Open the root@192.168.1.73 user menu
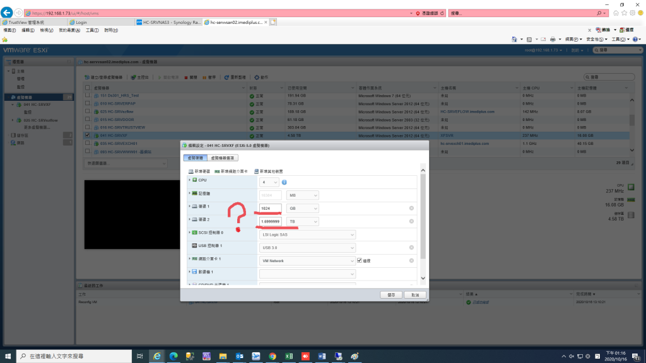 pos(543,50)
